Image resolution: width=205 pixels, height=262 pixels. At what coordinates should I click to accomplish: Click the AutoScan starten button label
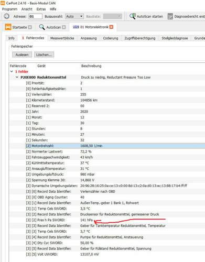coord(150,16)
